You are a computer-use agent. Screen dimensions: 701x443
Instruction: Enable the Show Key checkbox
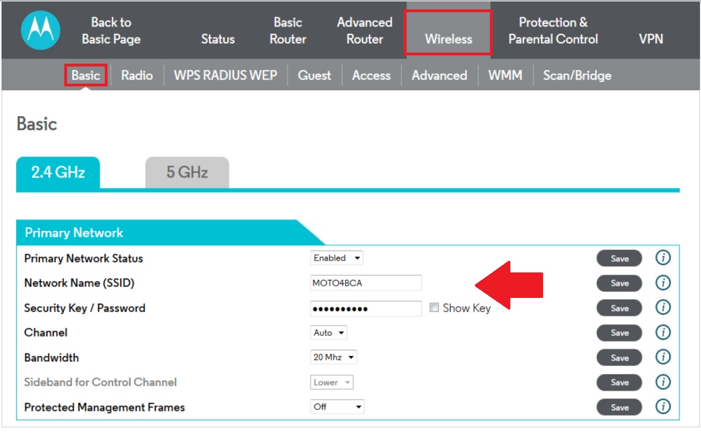[434, 308]
